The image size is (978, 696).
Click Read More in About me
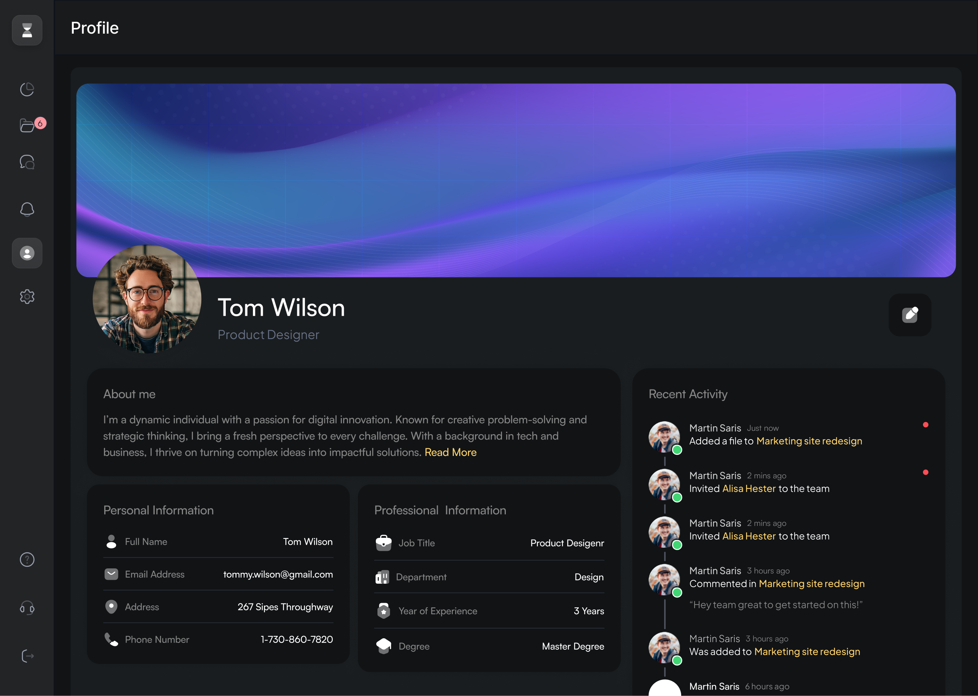click(450, 452)
